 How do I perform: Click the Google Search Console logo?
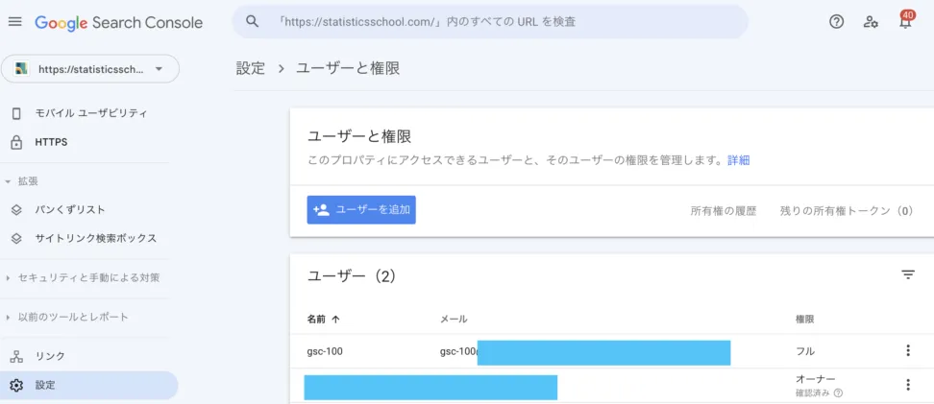(118, 23)
